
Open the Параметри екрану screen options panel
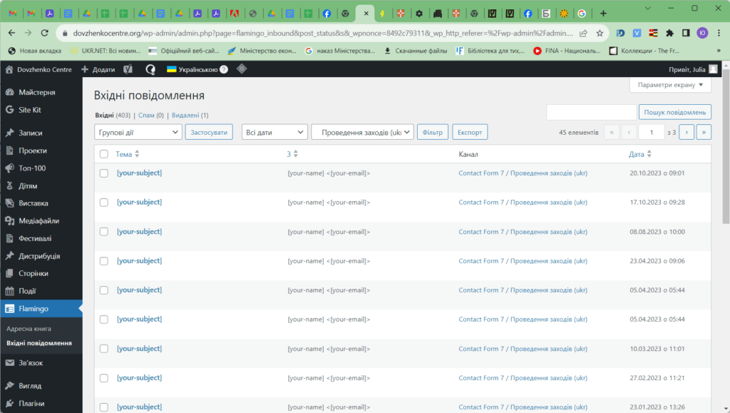click(670, 86)
